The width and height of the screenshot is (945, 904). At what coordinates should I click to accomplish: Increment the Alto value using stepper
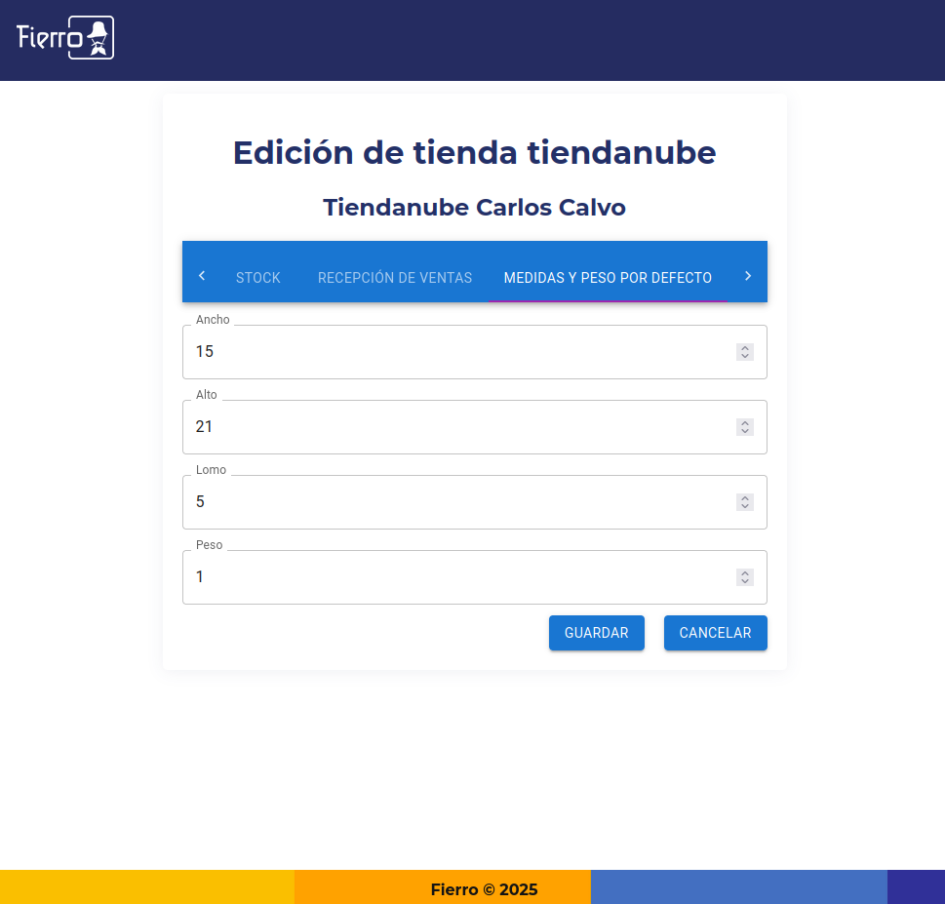pos(745,423)
